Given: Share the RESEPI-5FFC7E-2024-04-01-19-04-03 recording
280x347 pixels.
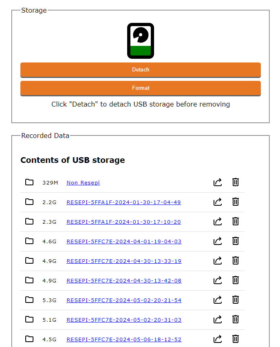Looking at the screenshot, I should [x=218, y=241].
